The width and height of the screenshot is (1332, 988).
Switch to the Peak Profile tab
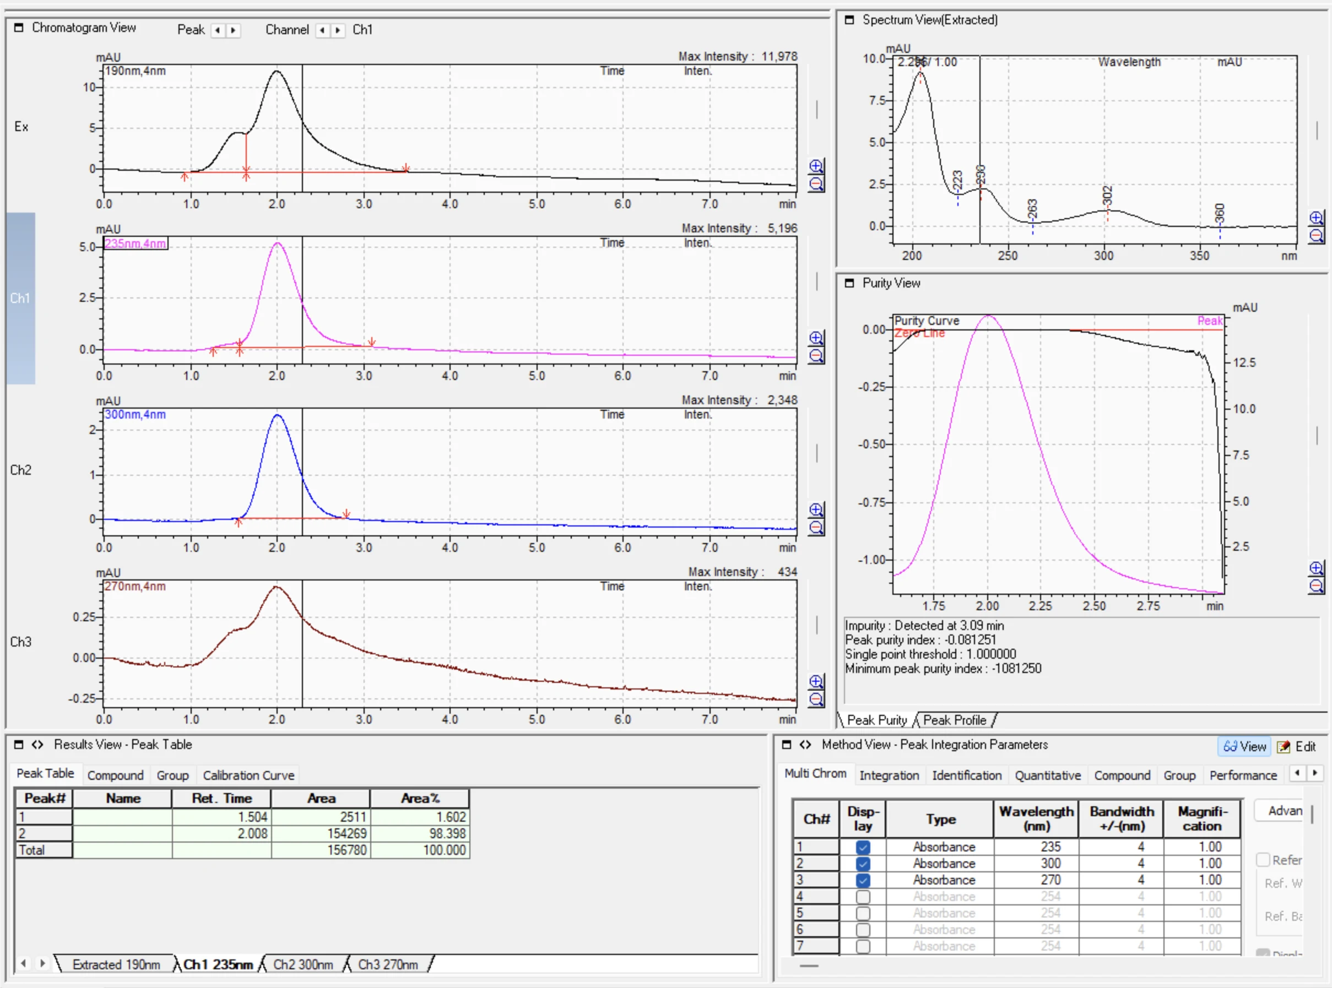[x=955, y=720]
